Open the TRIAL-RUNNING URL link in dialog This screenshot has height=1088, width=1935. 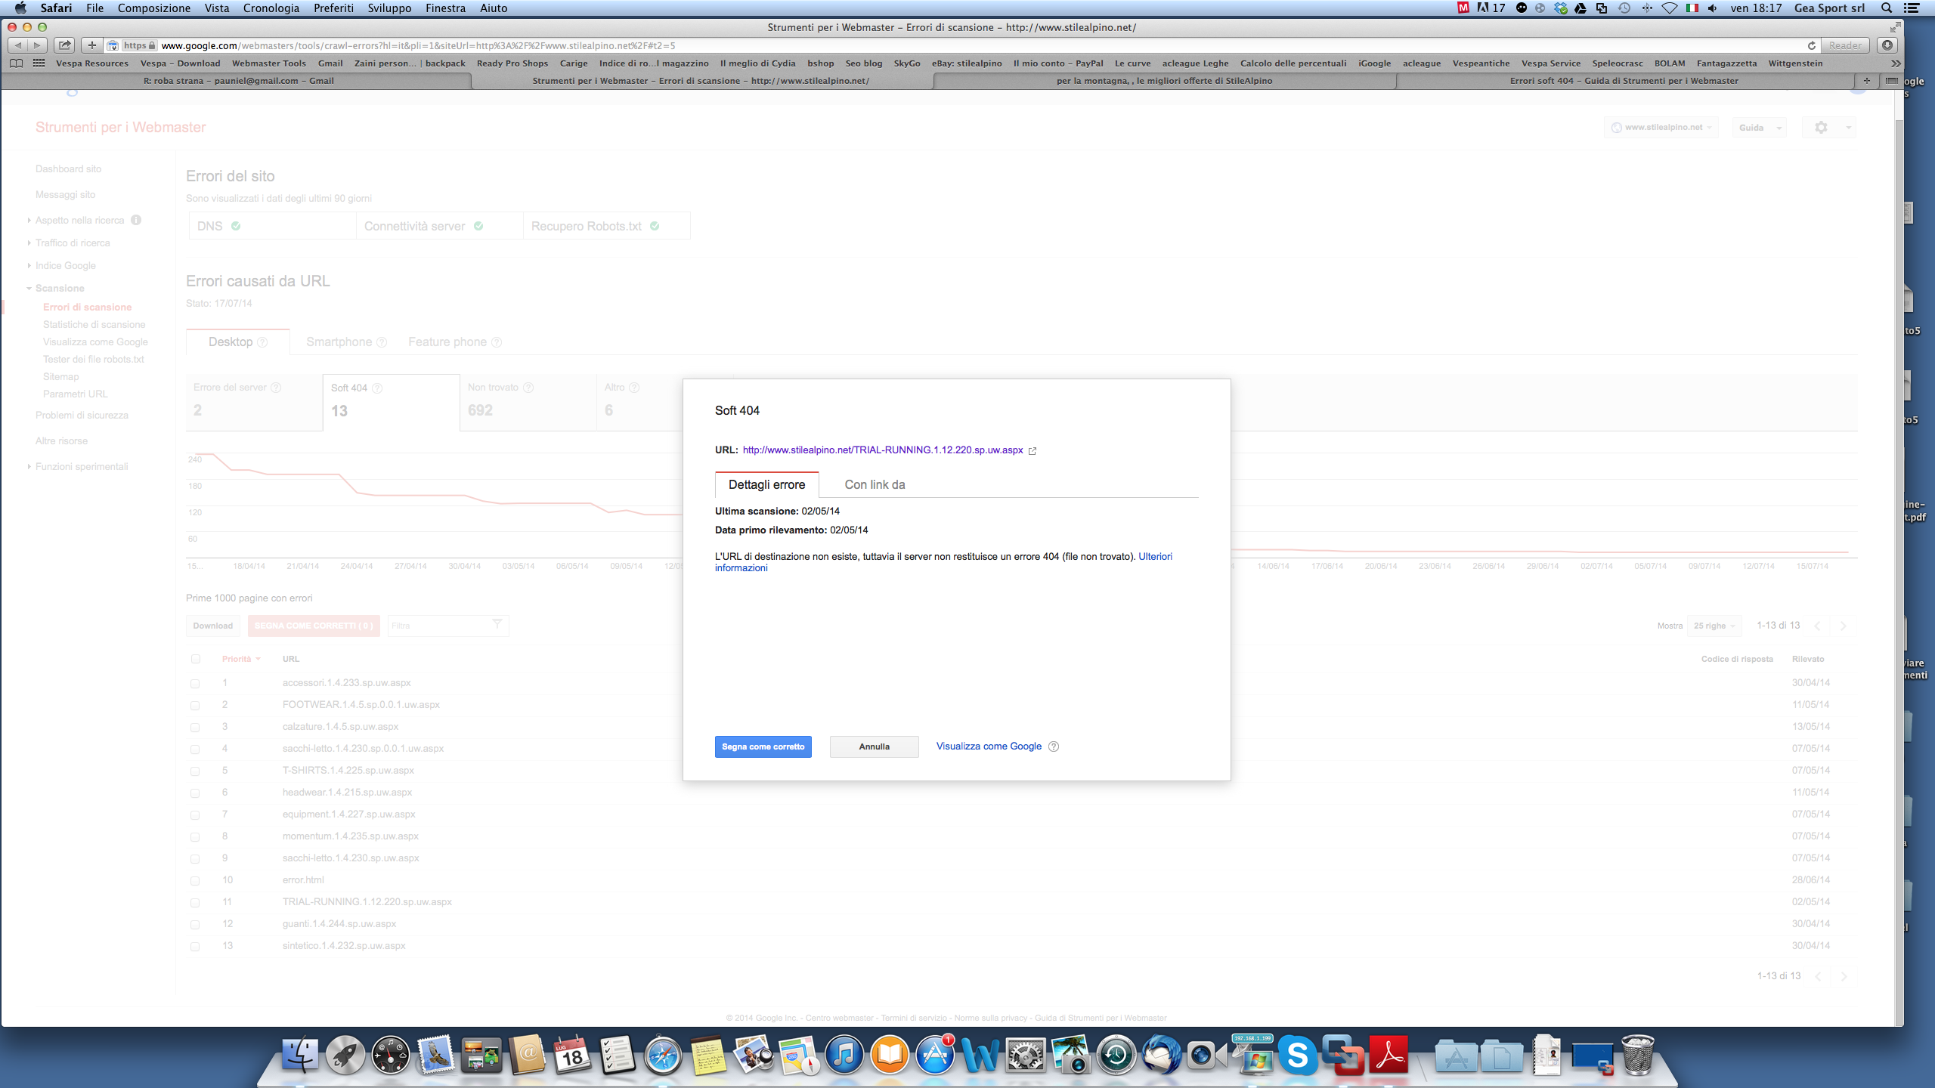pos(882,450)
